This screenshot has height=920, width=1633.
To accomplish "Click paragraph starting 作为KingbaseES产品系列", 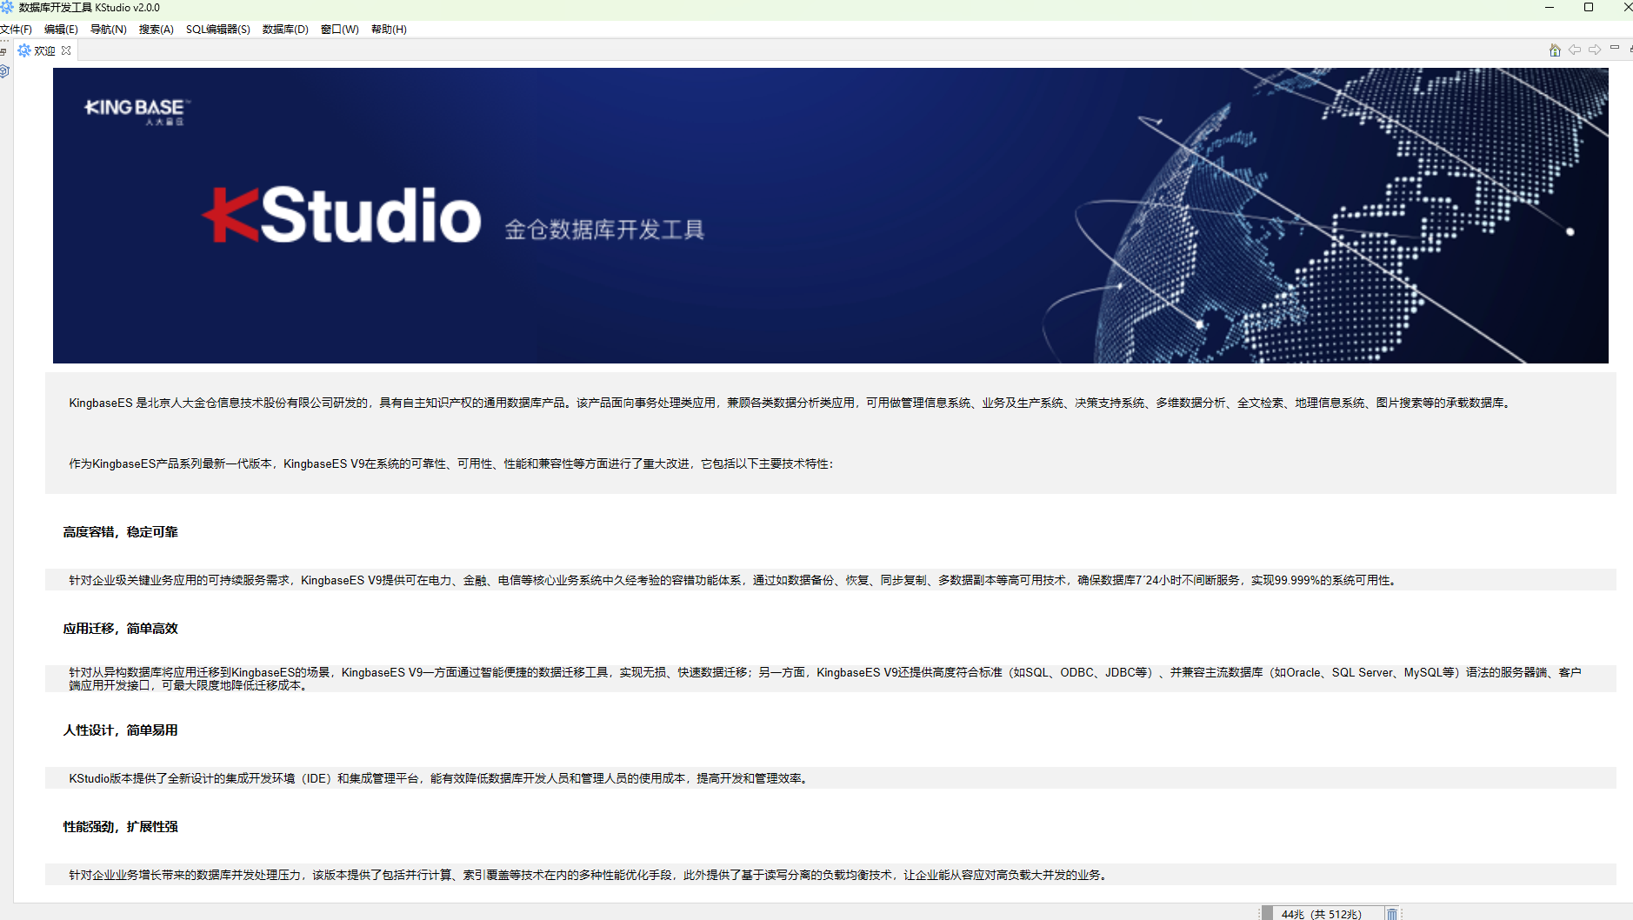I will pos(451,463).
